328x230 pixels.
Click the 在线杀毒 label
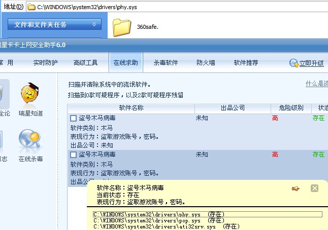tap(31, 159)
